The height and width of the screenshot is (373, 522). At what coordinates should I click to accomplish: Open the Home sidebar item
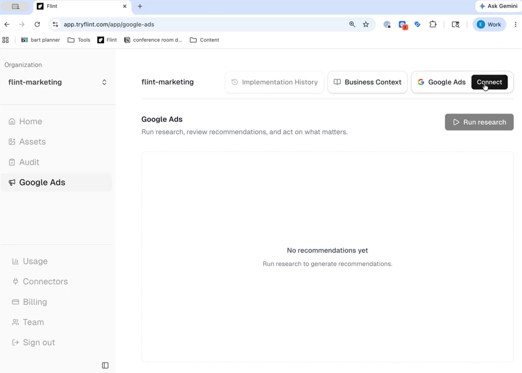pos(25,121)
